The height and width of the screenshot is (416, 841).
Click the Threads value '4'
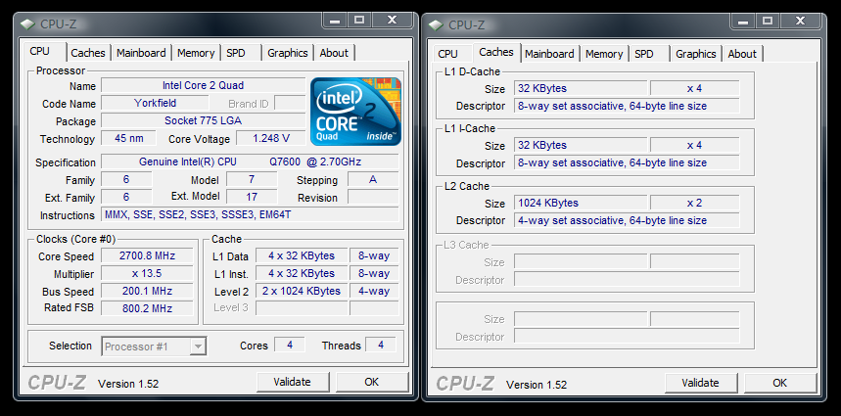(381, 345)
